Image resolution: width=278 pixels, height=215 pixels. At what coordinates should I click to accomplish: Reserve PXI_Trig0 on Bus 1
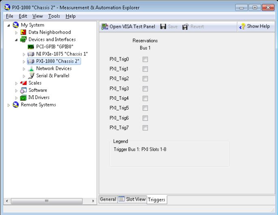point(145,59)
